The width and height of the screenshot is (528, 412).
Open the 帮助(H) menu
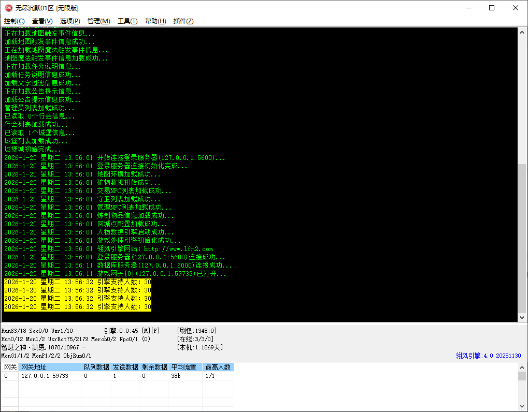click(x=155, y=21)
